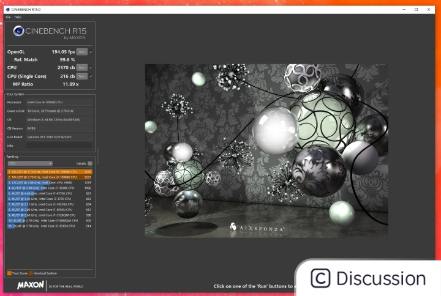Run the CPU benchmark
The image size is (441, 296).
(x=82, y=68)
